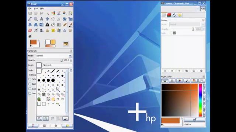This screenshot has height=132, width=236.
Task: Click the Opacity value field showing 100.0
Action: click(x=66, y=60)
